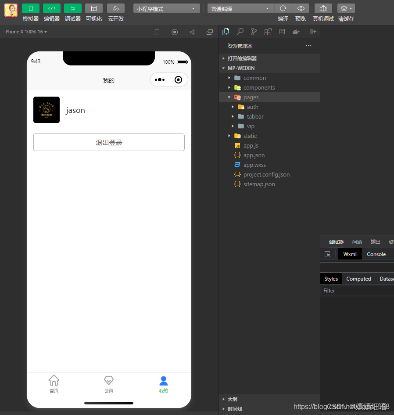Click the detach simulator window icon
The image size is (394, 415).
[210, 32]
